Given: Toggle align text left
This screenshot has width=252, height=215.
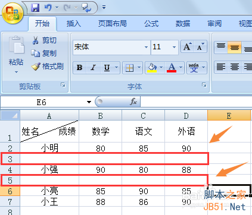Looking at the screenshot, I should tap(221, 67).
